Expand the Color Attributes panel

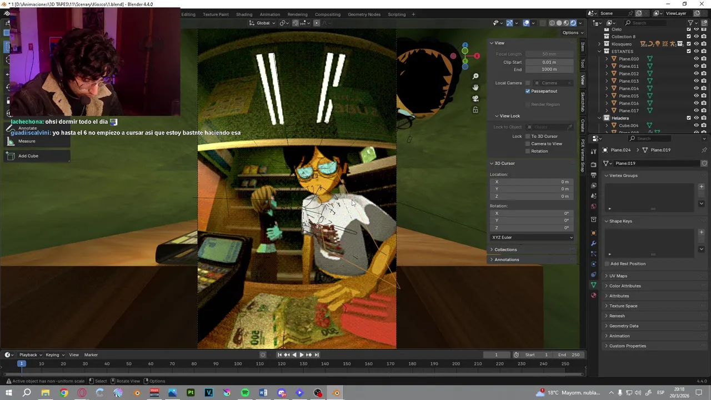(x=625, y=286)
